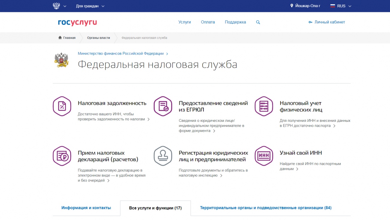Expand the Для граждан dropdown

[90, 6]
